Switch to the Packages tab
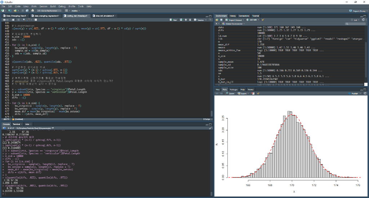 click(x=234, y=89)
